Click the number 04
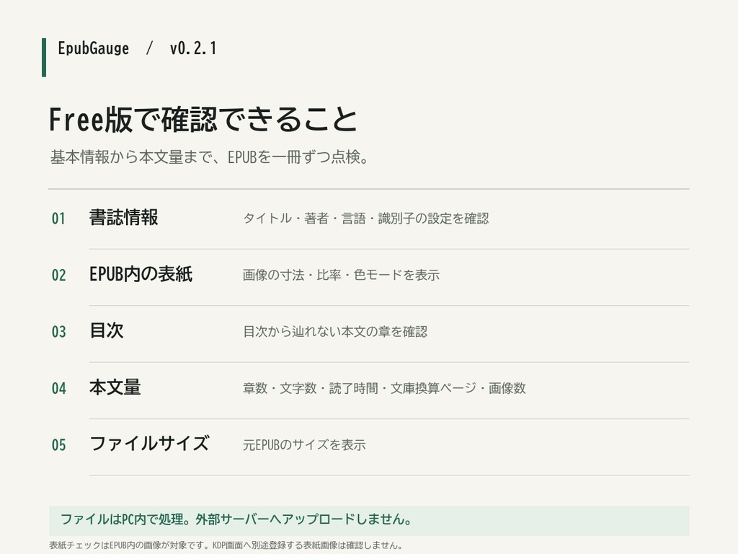 58,388
